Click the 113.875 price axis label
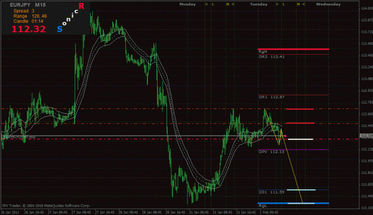This screenshot has height=215, width=373. tap(367, 20)
